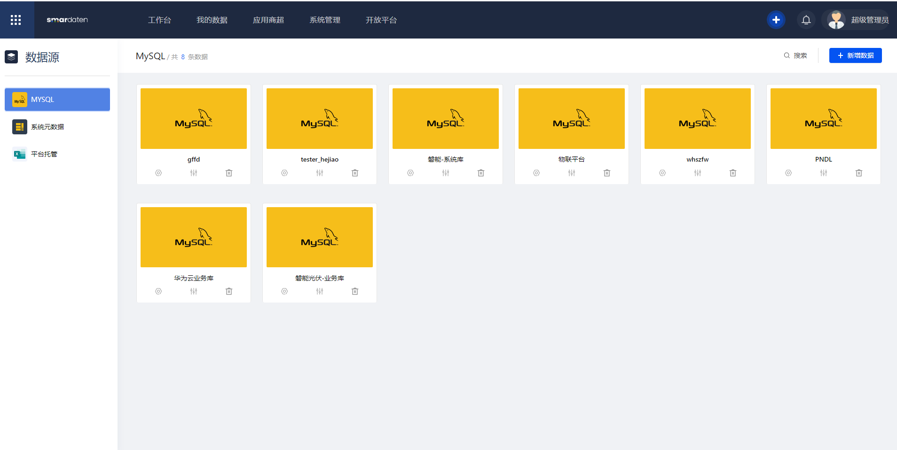
Task: Open the app grid launcher icon
Action: (16, 20)
